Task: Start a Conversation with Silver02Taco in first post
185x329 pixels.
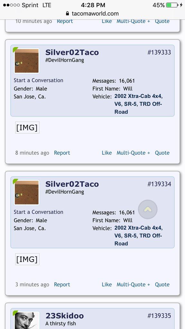Action: pyautogui.click(x=38, y=80)
